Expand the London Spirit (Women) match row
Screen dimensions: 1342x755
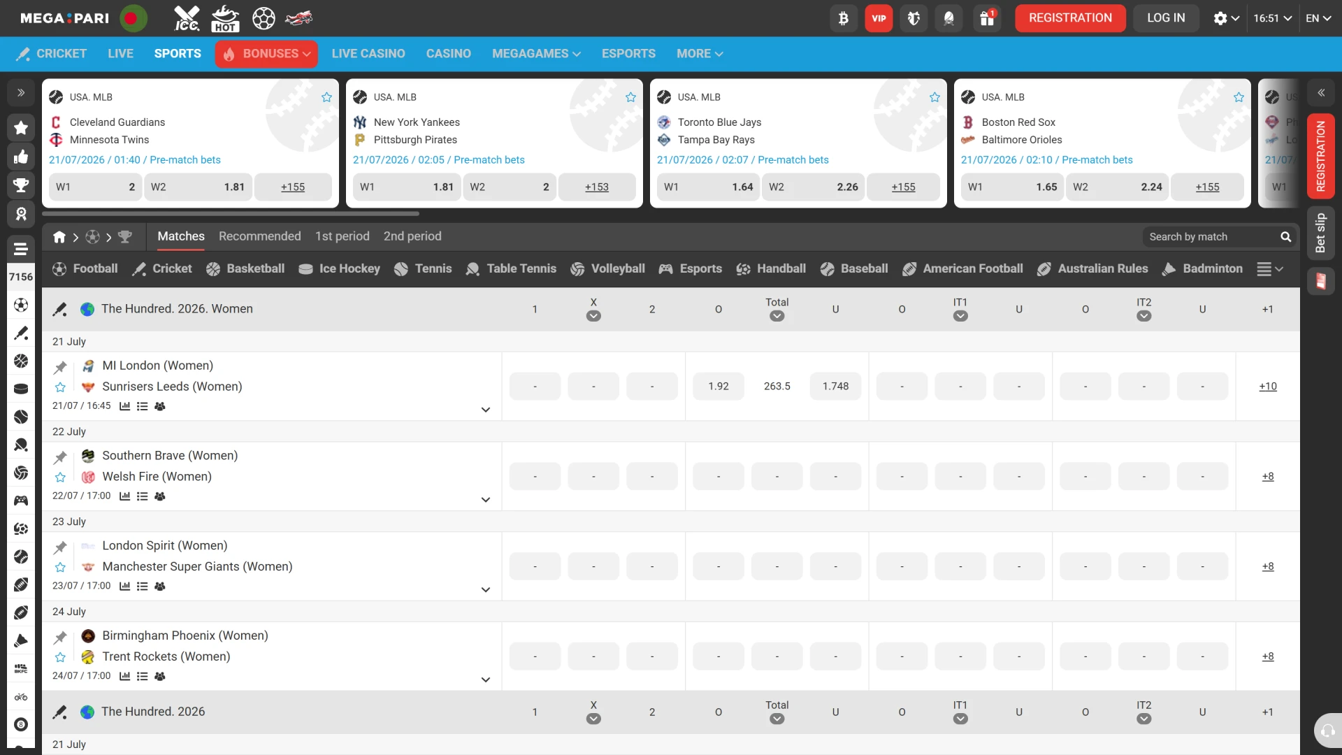[486, 590]
